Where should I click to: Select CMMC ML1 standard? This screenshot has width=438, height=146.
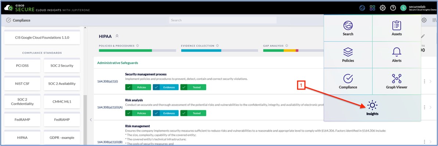[62, 101]
